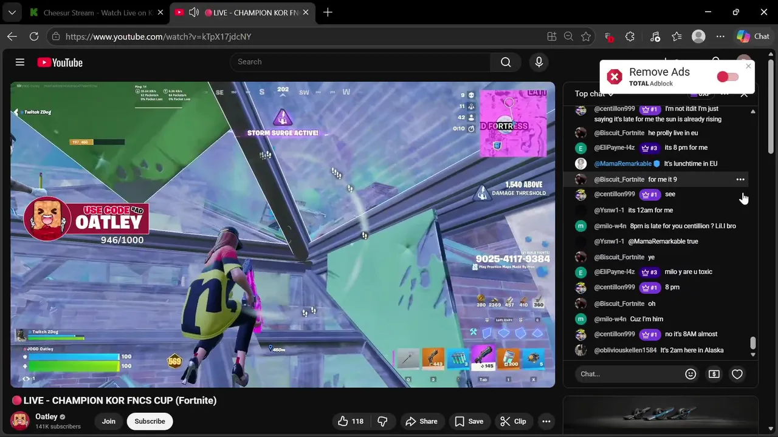The width and height of the screenshot is (778, 437).
Task: Open Copilot Chat button
Action: point(754,36)
